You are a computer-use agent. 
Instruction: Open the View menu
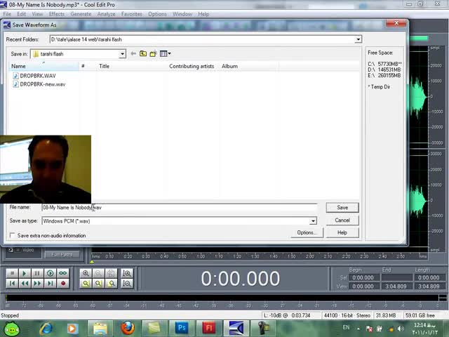pos(37,14)
